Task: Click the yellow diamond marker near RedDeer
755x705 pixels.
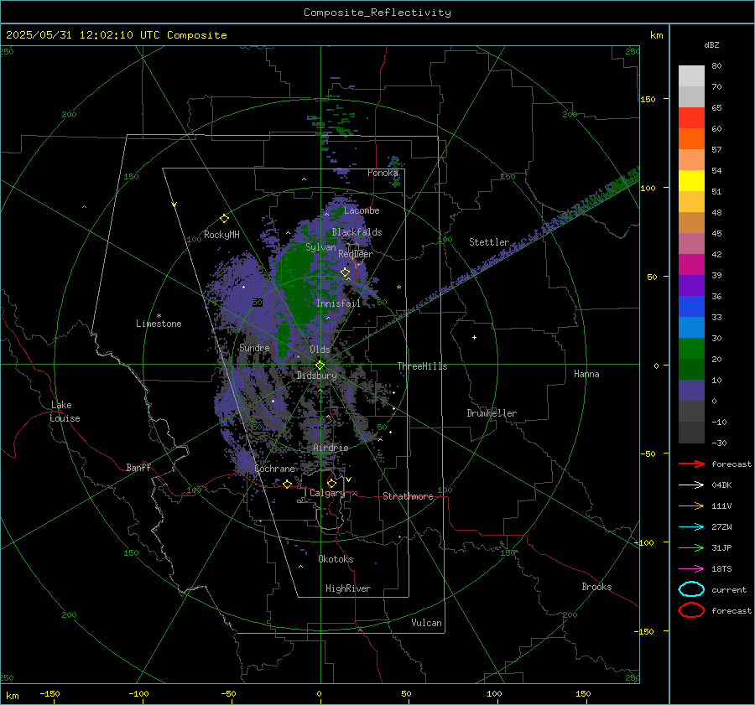Action: pyautogui.click(x=345, y=272)
